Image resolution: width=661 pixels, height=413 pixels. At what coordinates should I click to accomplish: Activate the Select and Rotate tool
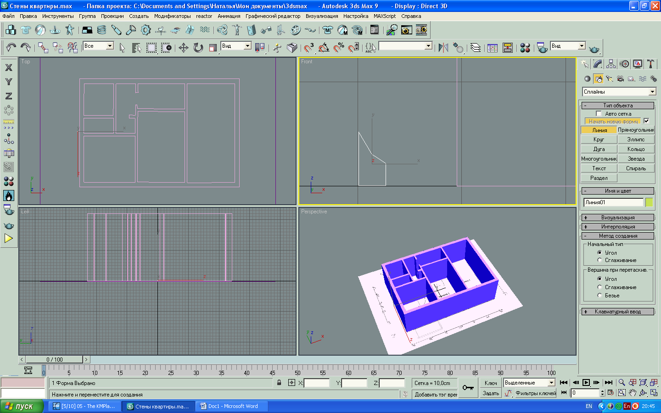[198, 47]
